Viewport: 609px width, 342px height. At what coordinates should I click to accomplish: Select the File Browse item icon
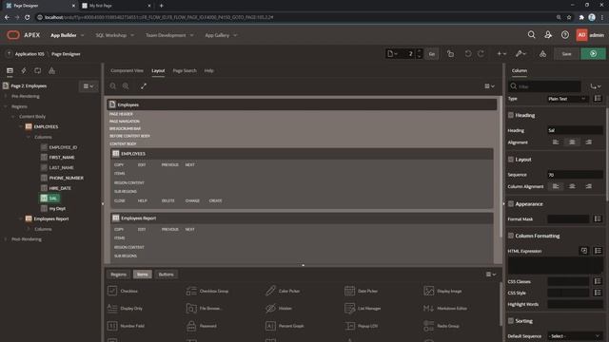pyautogui.click(x=191, y=308)
